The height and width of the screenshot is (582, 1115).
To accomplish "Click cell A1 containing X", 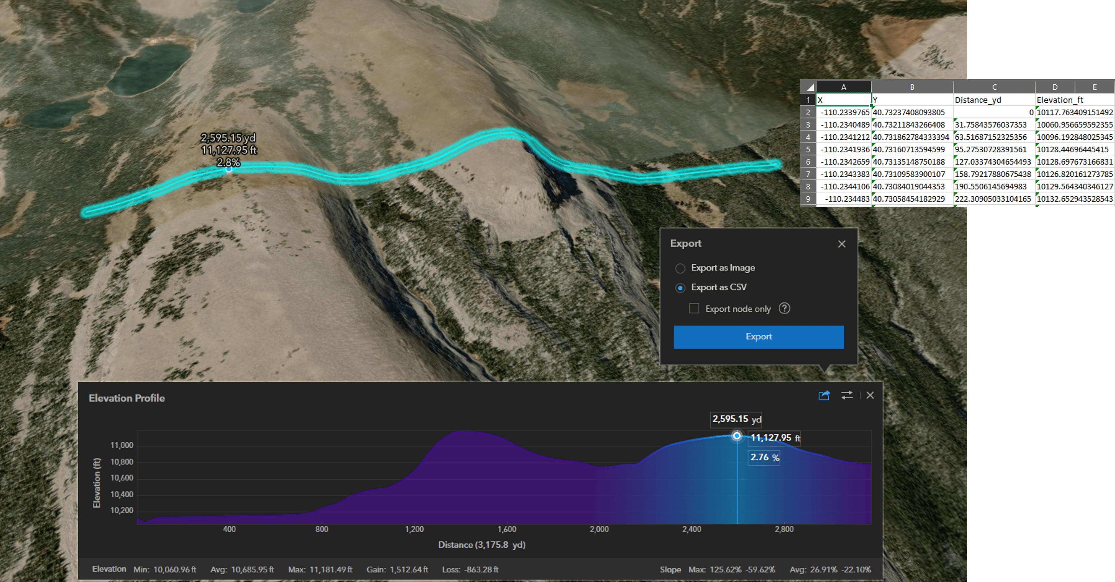I will pyautogui.click(x=843, y=100).
